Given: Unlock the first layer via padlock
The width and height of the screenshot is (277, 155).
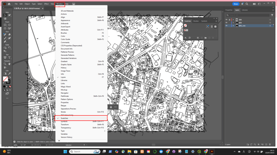Looking at the screenshot, I should [229, 20].
